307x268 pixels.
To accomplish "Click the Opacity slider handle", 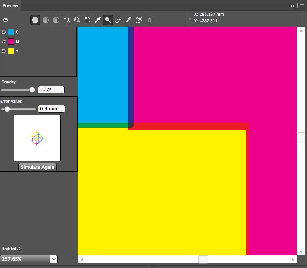I will pyautogui.click(x=32, y=90).
